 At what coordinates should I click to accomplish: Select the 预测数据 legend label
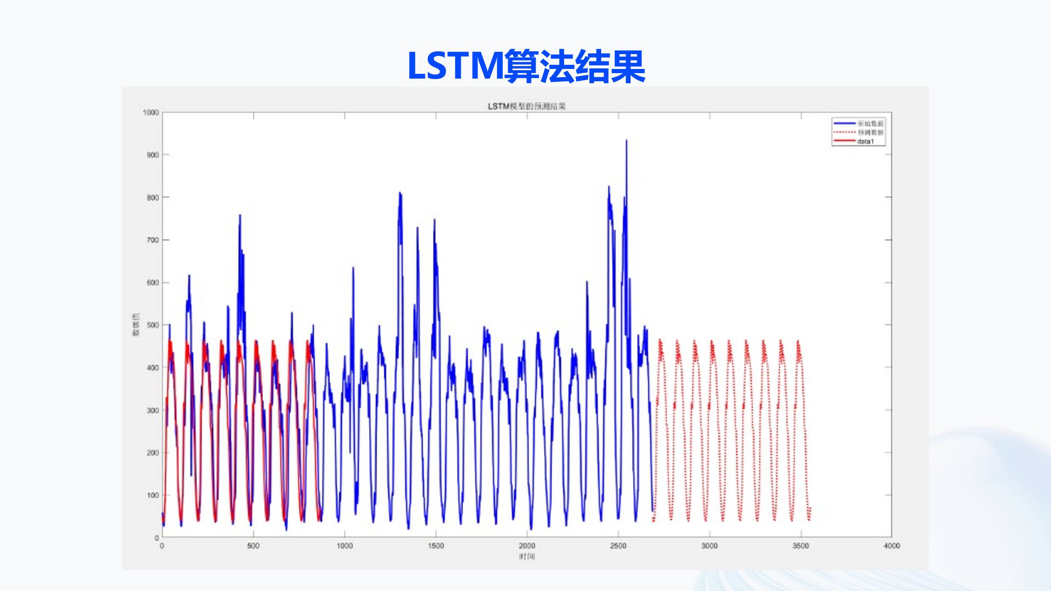pyautogui.click(x=871, y=132)
